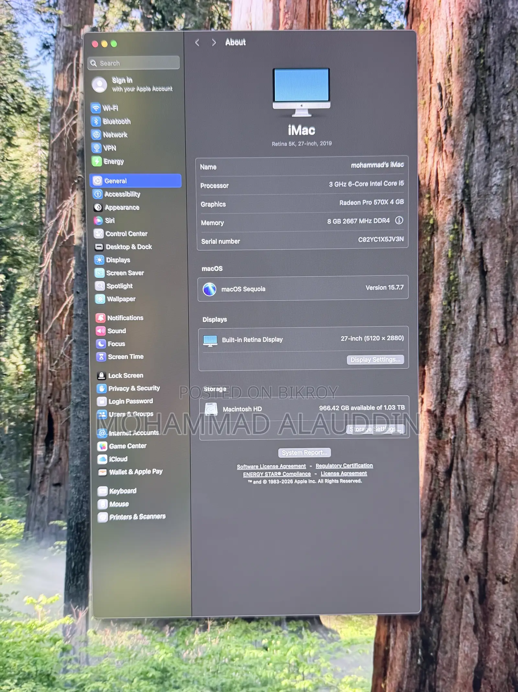This screenshot has width=518, height=692.
Task: Open the Siri icon
Action: (x=98, y=221)
